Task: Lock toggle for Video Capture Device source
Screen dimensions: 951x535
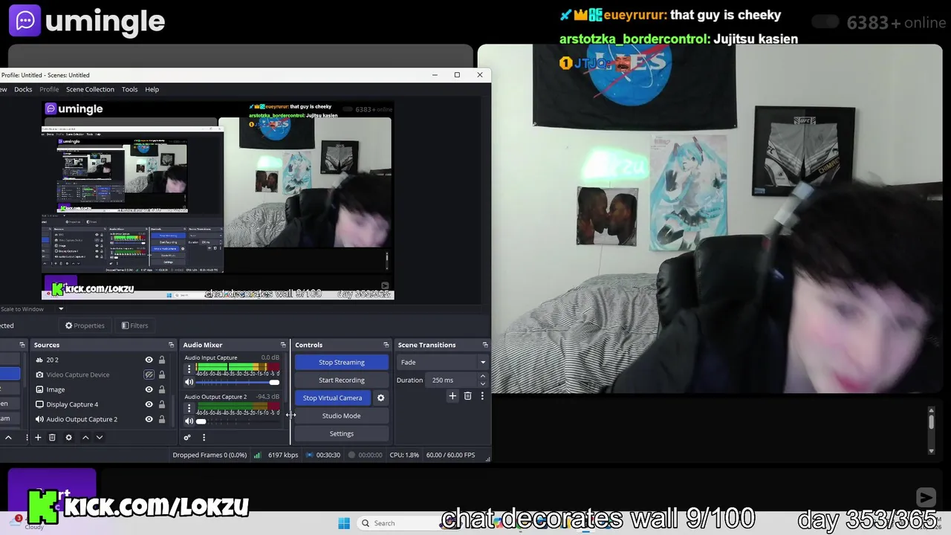Action: click(161, 374)
